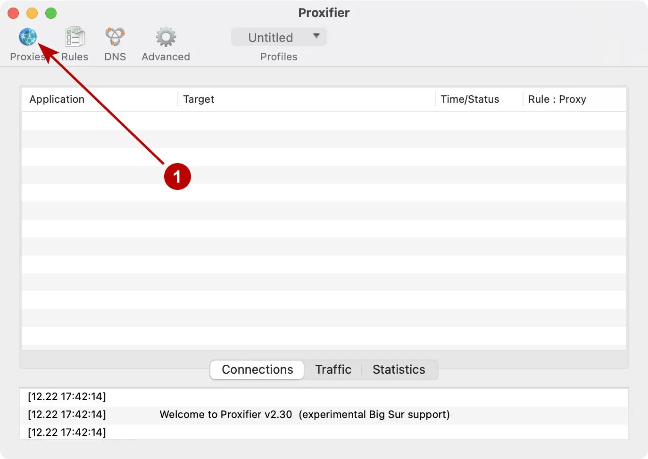Select the Connections tab
648x459 pixels.
[257, 369]
